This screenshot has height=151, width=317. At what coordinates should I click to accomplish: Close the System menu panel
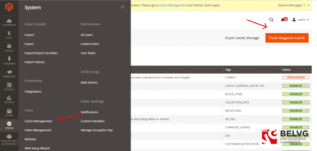pyautogui.click(x=123, y=7)
